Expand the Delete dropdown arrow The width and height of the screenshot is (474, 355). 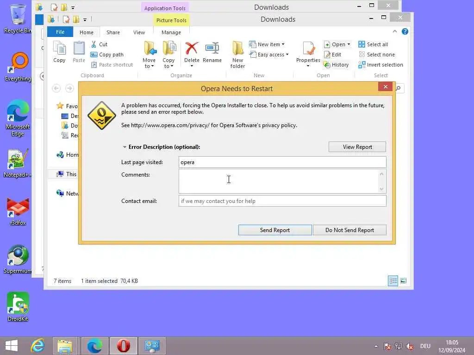click(192, 66)
